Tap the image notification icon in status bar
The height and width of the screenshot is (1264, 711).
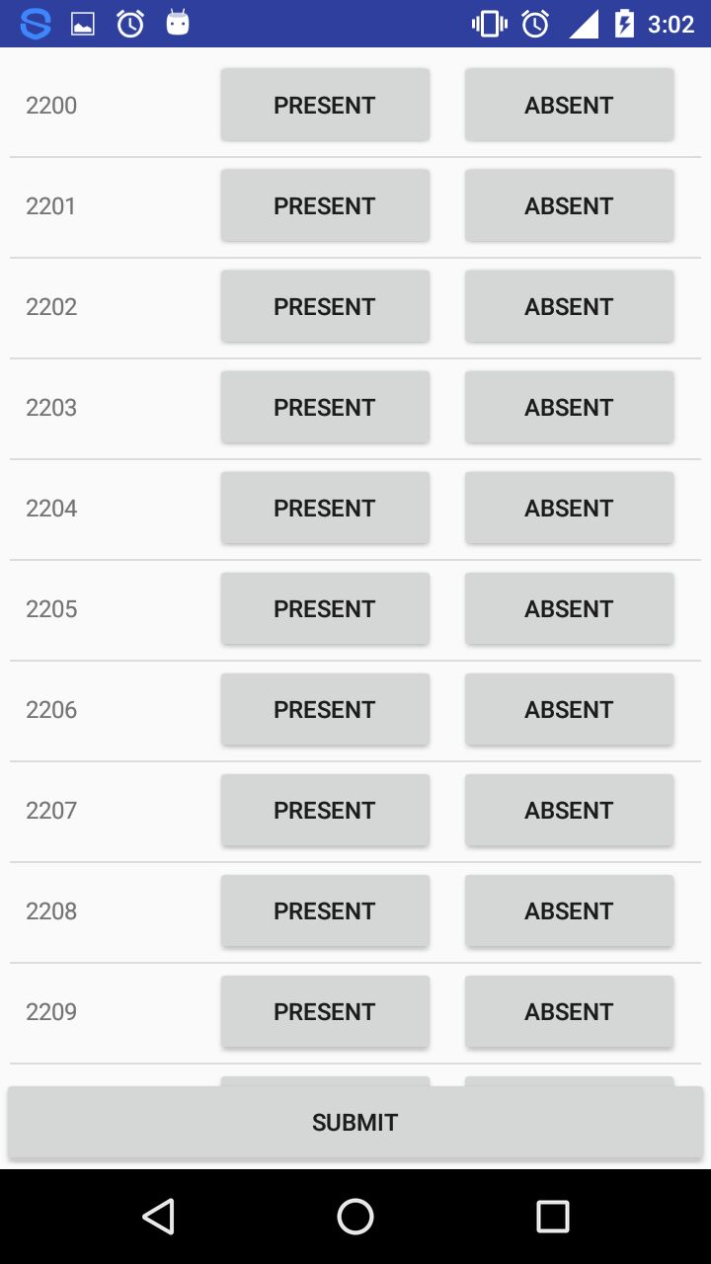pos(83,24)
